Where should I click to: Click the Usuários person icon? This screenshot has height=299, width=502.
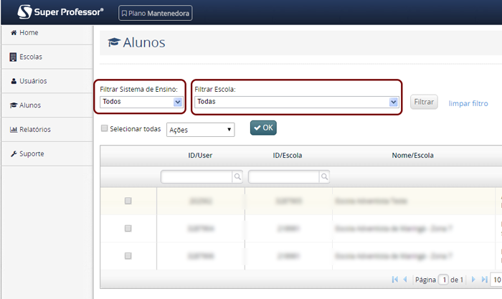[13, 81]
